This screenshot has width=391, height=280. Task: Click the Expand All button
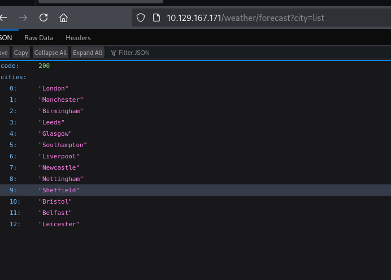click(88, 53)
